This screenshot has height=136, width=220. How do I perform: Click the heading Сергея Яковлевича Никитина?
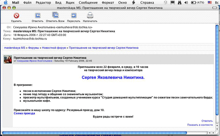pos(113,77)
